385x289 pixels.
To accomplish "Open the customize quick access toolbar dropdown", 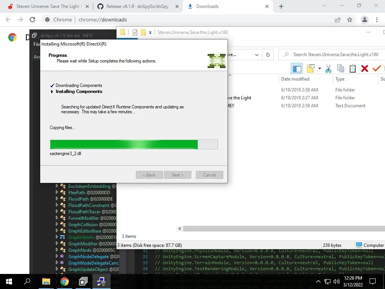I will pyautogui.click(x=150, y=32).
